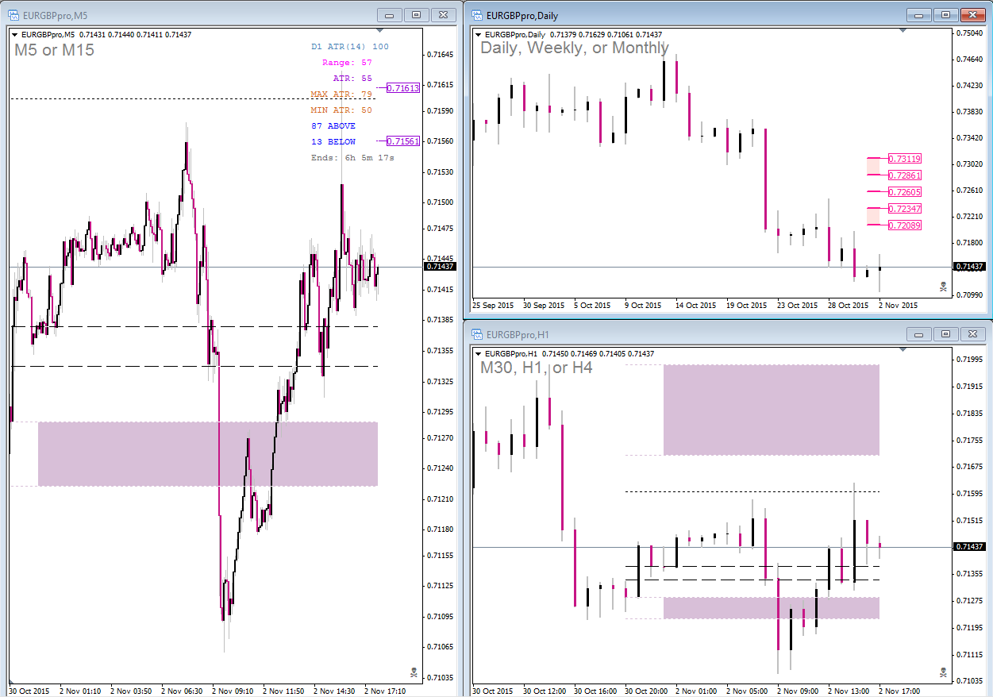Click the 'M5 or M15' chart label
993x697 pixels.
pos(54,50)
